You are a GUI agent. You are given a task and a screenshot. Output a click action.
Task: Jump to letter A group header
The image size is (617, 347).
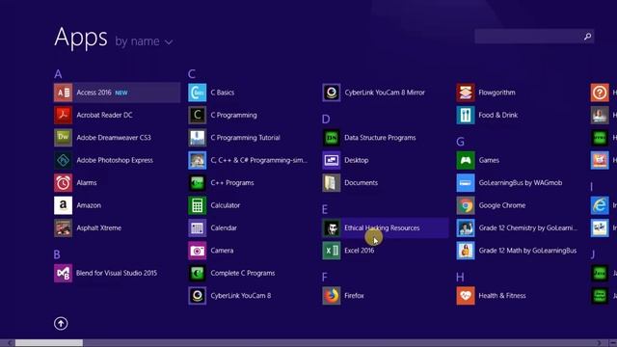[x=58, y=74]
